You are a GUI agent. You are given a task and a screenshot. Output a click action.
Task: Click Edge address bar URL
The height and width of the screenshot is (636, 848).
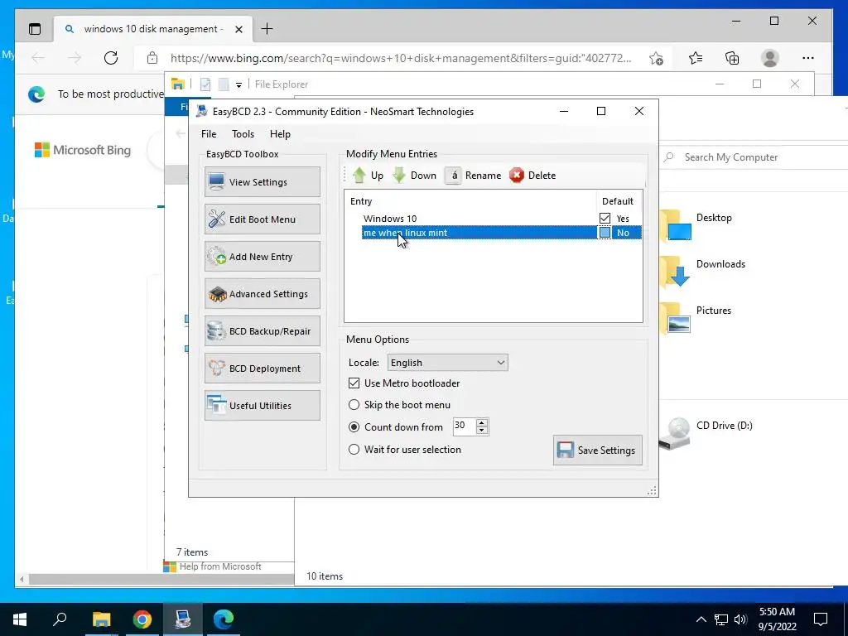pos(401,58)
